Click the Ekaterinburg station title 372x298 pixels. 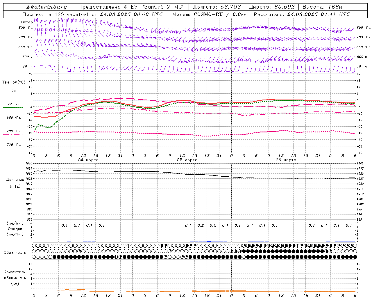tap(46, 7)
